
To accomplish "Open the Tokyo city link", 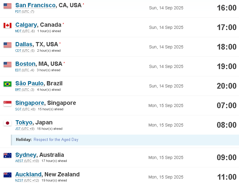I will coord(24,123).
